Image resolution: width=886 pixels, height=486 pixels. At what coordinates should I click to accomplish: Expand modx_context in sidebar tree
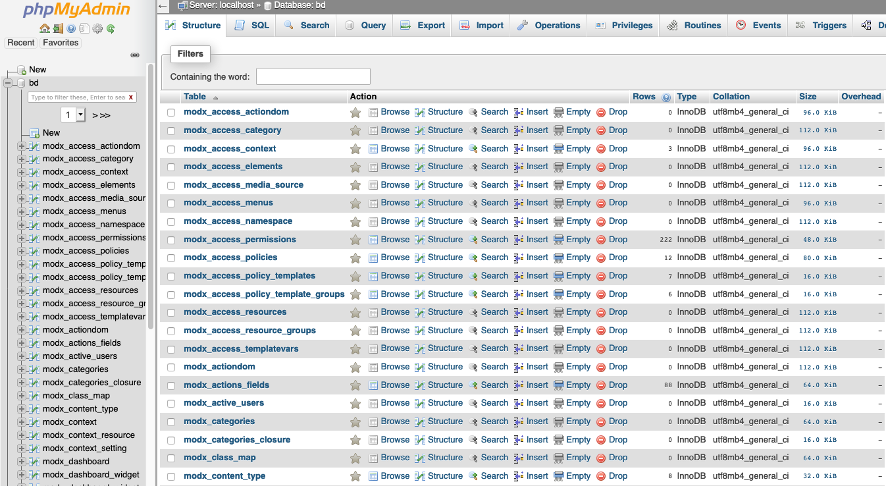(22, 423)
